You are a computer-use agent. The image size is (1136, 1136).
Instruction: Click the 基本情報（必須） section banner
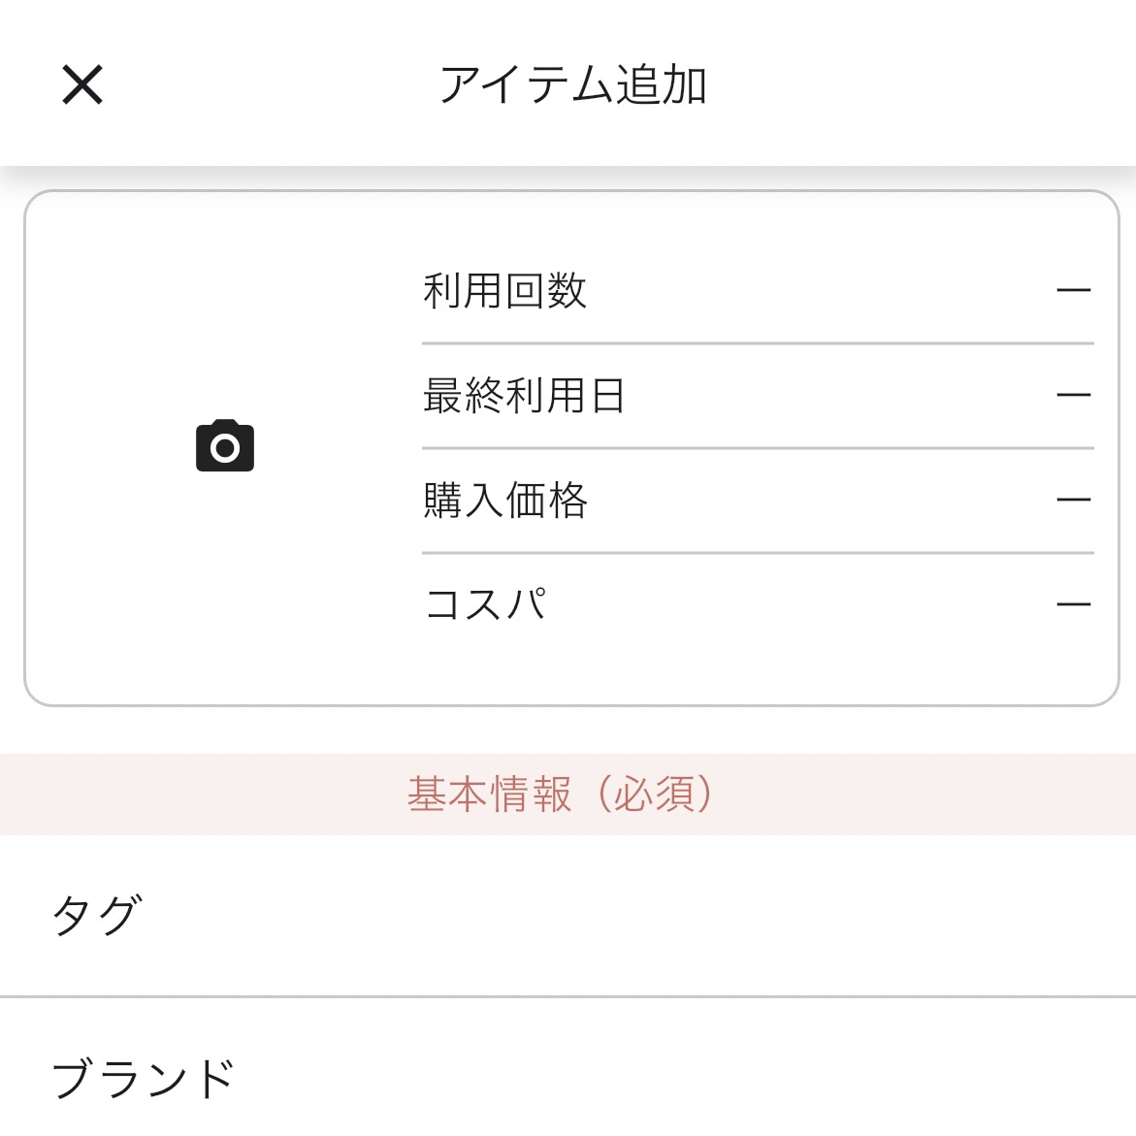[x=563, y=794]
